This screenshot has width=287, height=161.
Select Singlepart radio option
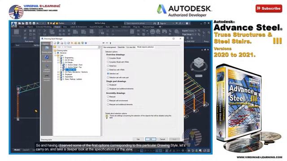click(x=112, y=85)
